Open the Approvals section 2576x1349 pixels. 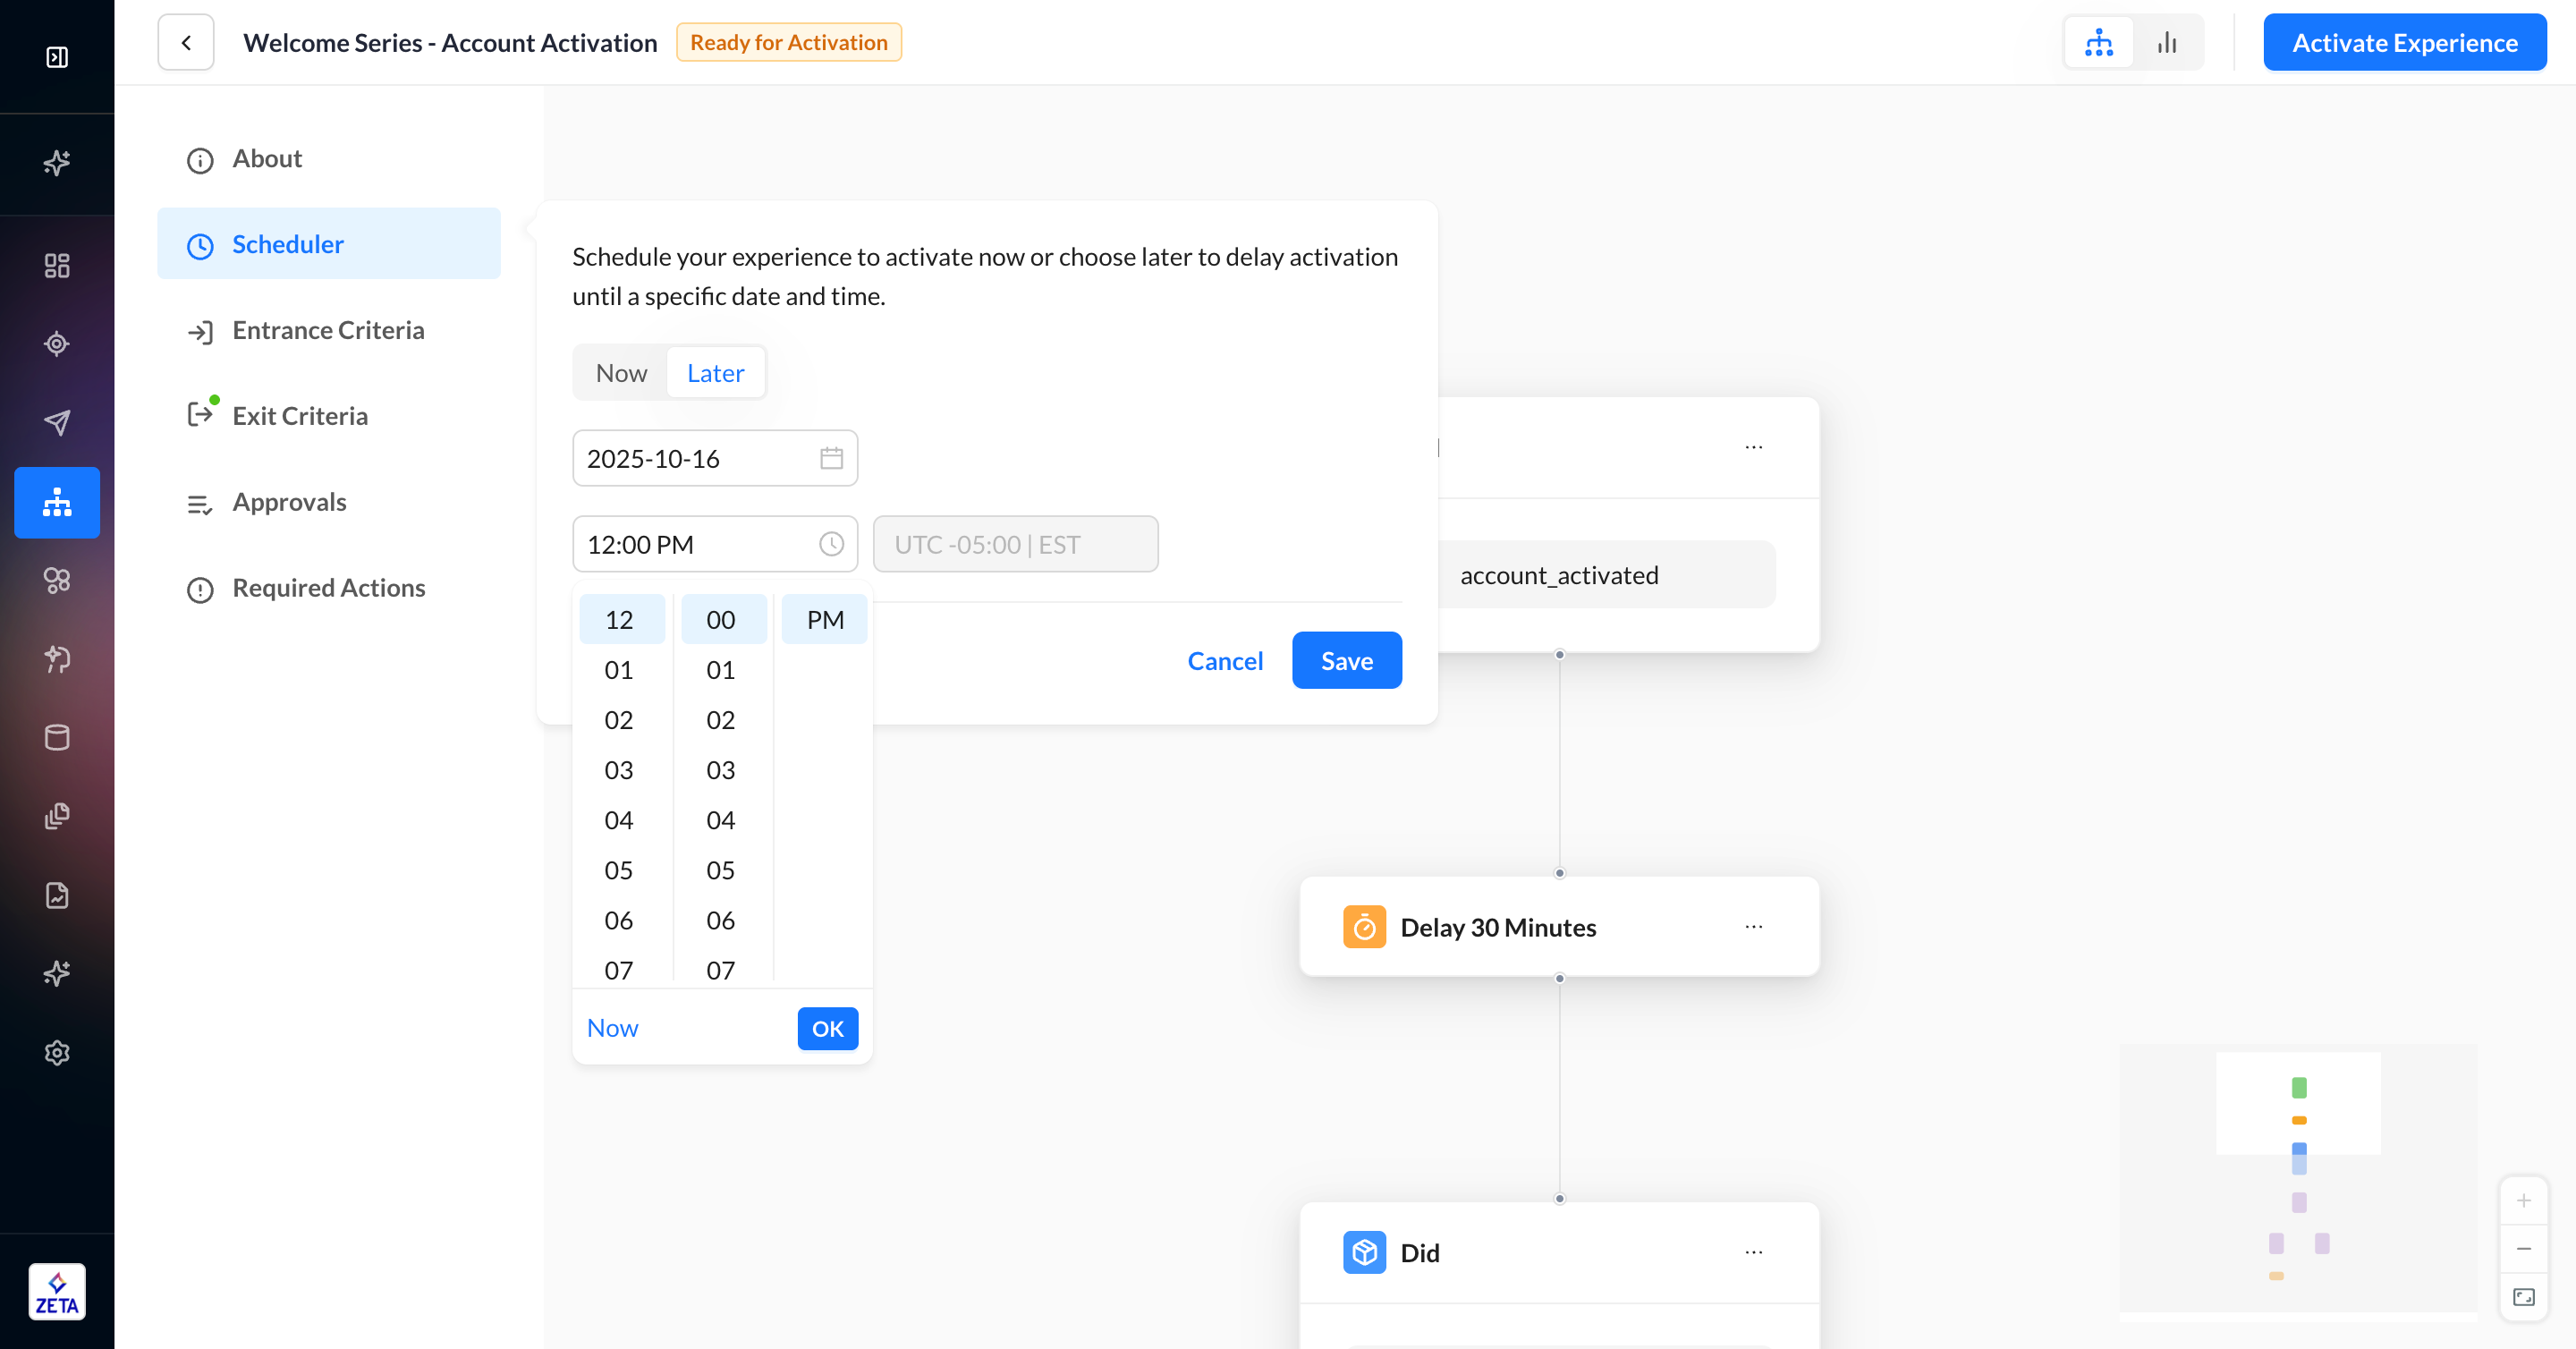289,502
